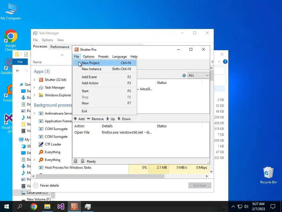Click Visual Studio taskbar icon

coord(61,206)
